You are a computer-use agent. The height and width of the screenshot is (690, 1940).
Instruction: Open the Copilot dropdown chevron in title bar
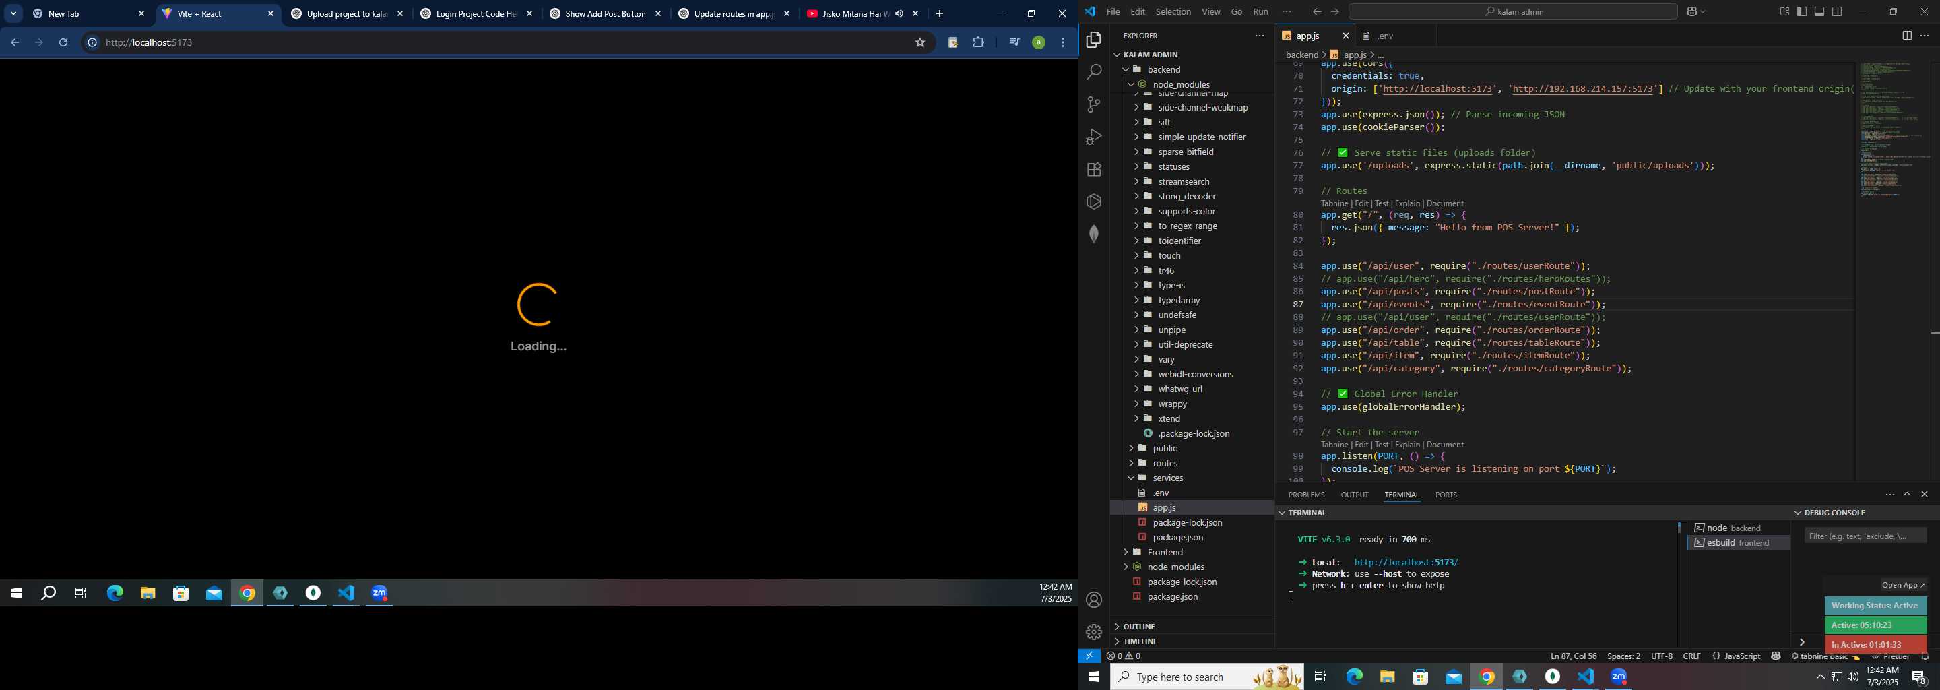1704,11
